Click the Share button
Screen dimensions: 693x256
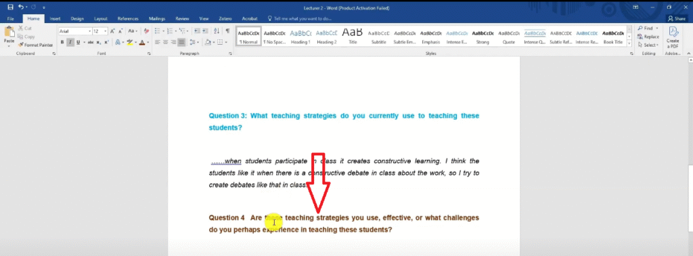pos(677,19)
